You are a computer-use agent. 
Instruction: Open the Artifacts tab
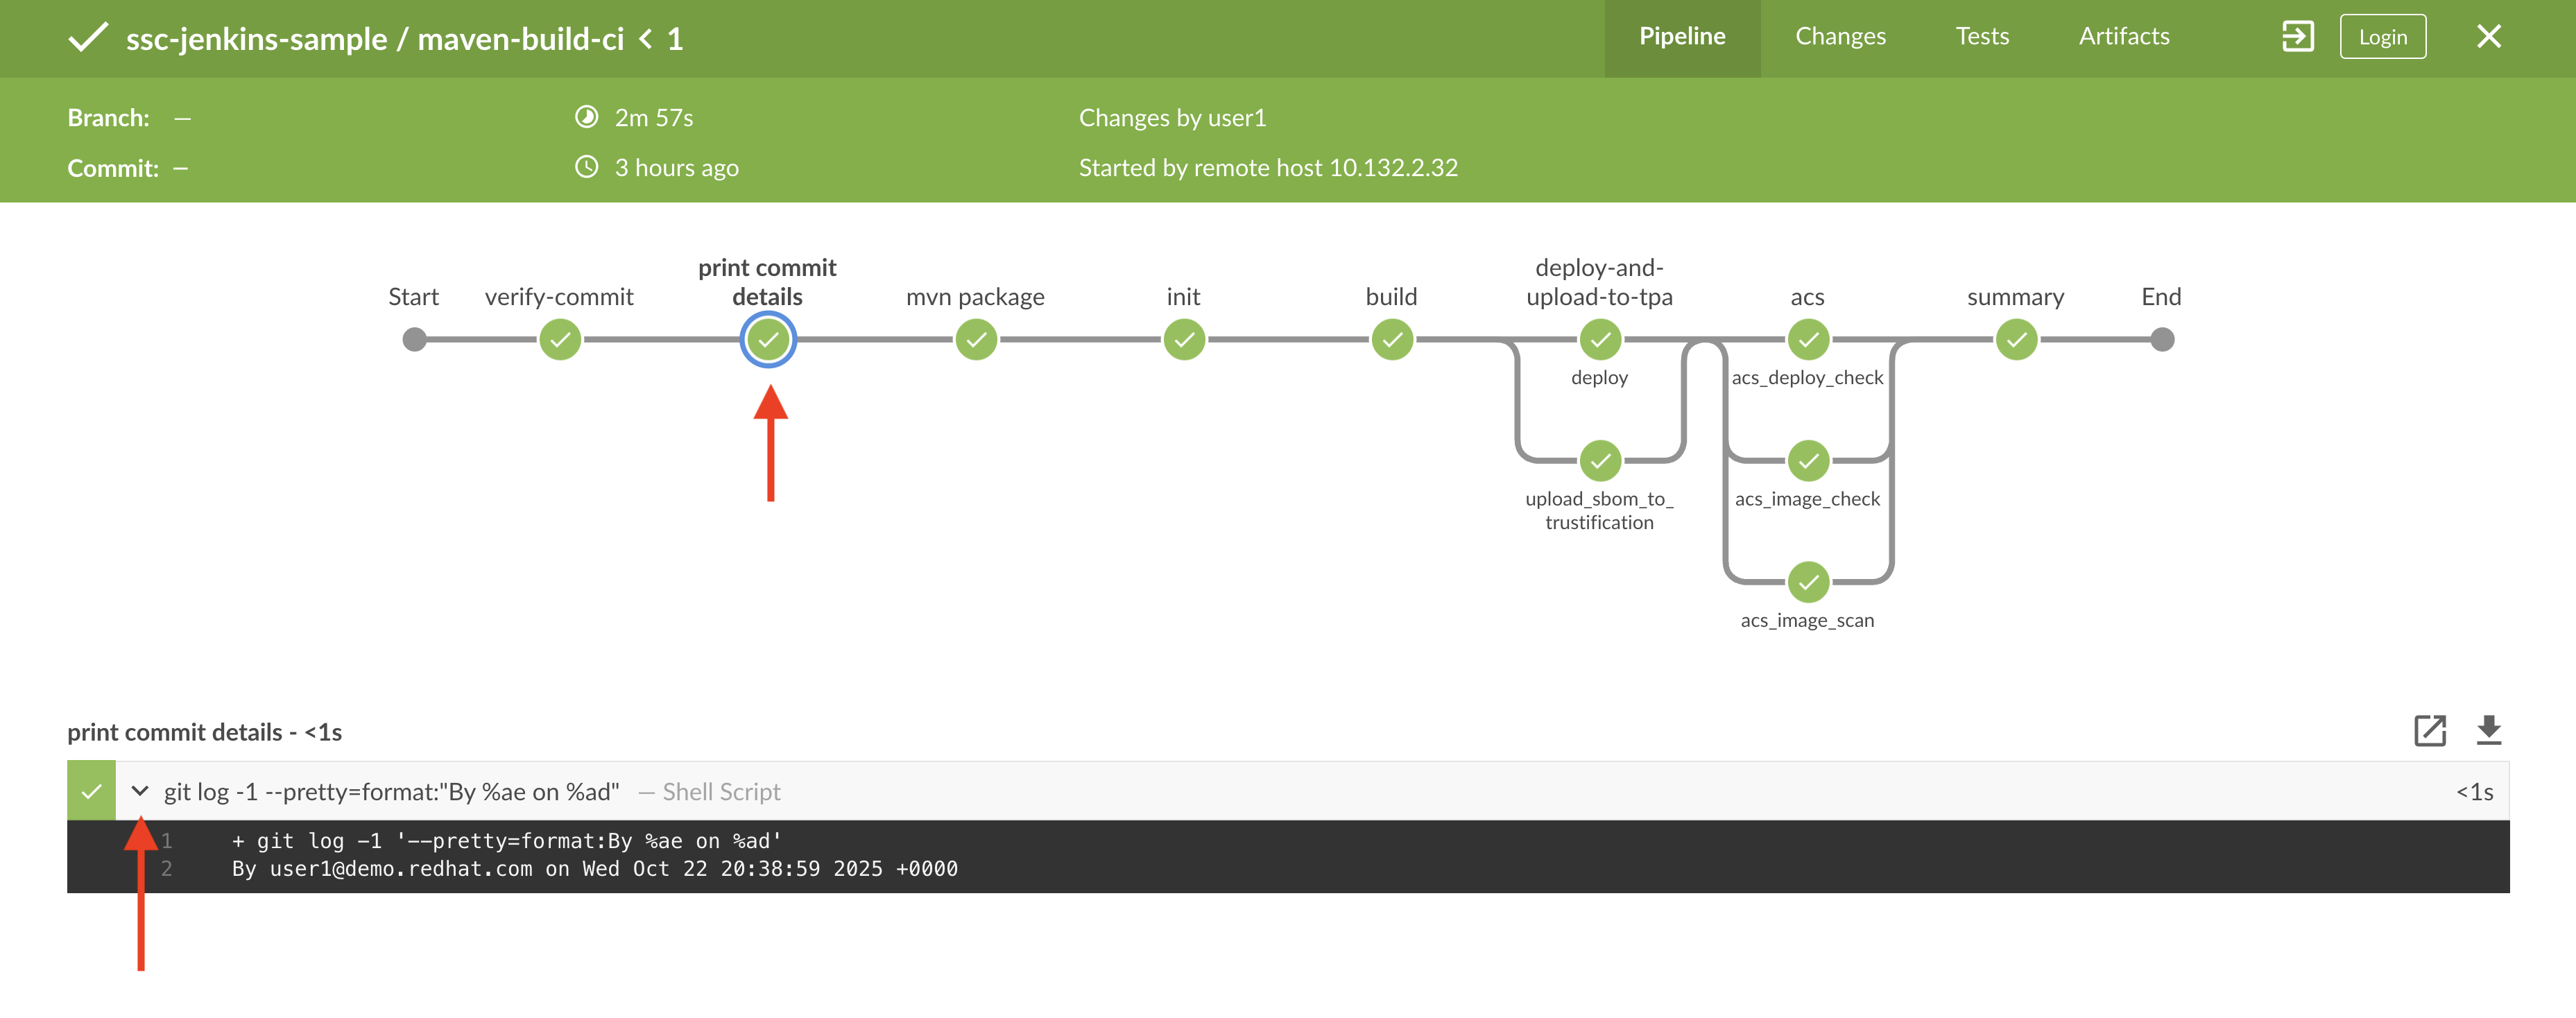(2124, 37)
